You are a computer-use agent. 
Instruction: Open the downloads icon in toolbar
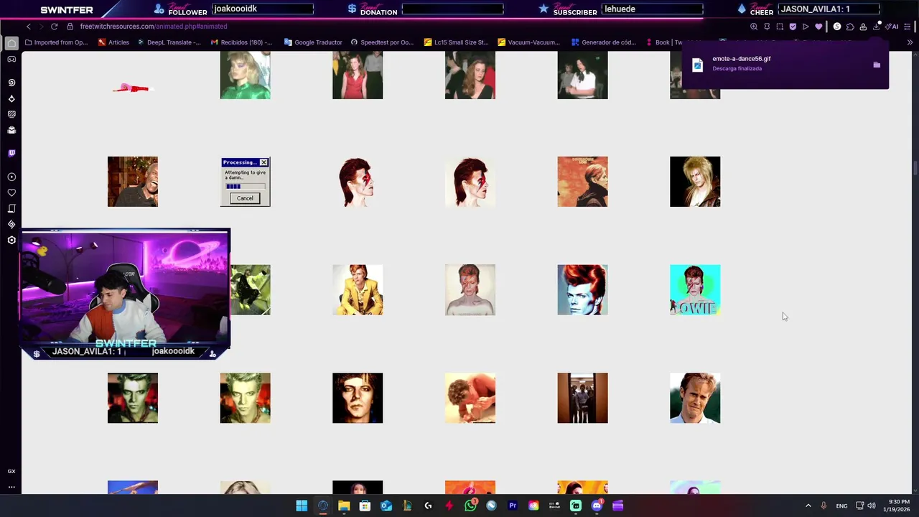[876, 27]
